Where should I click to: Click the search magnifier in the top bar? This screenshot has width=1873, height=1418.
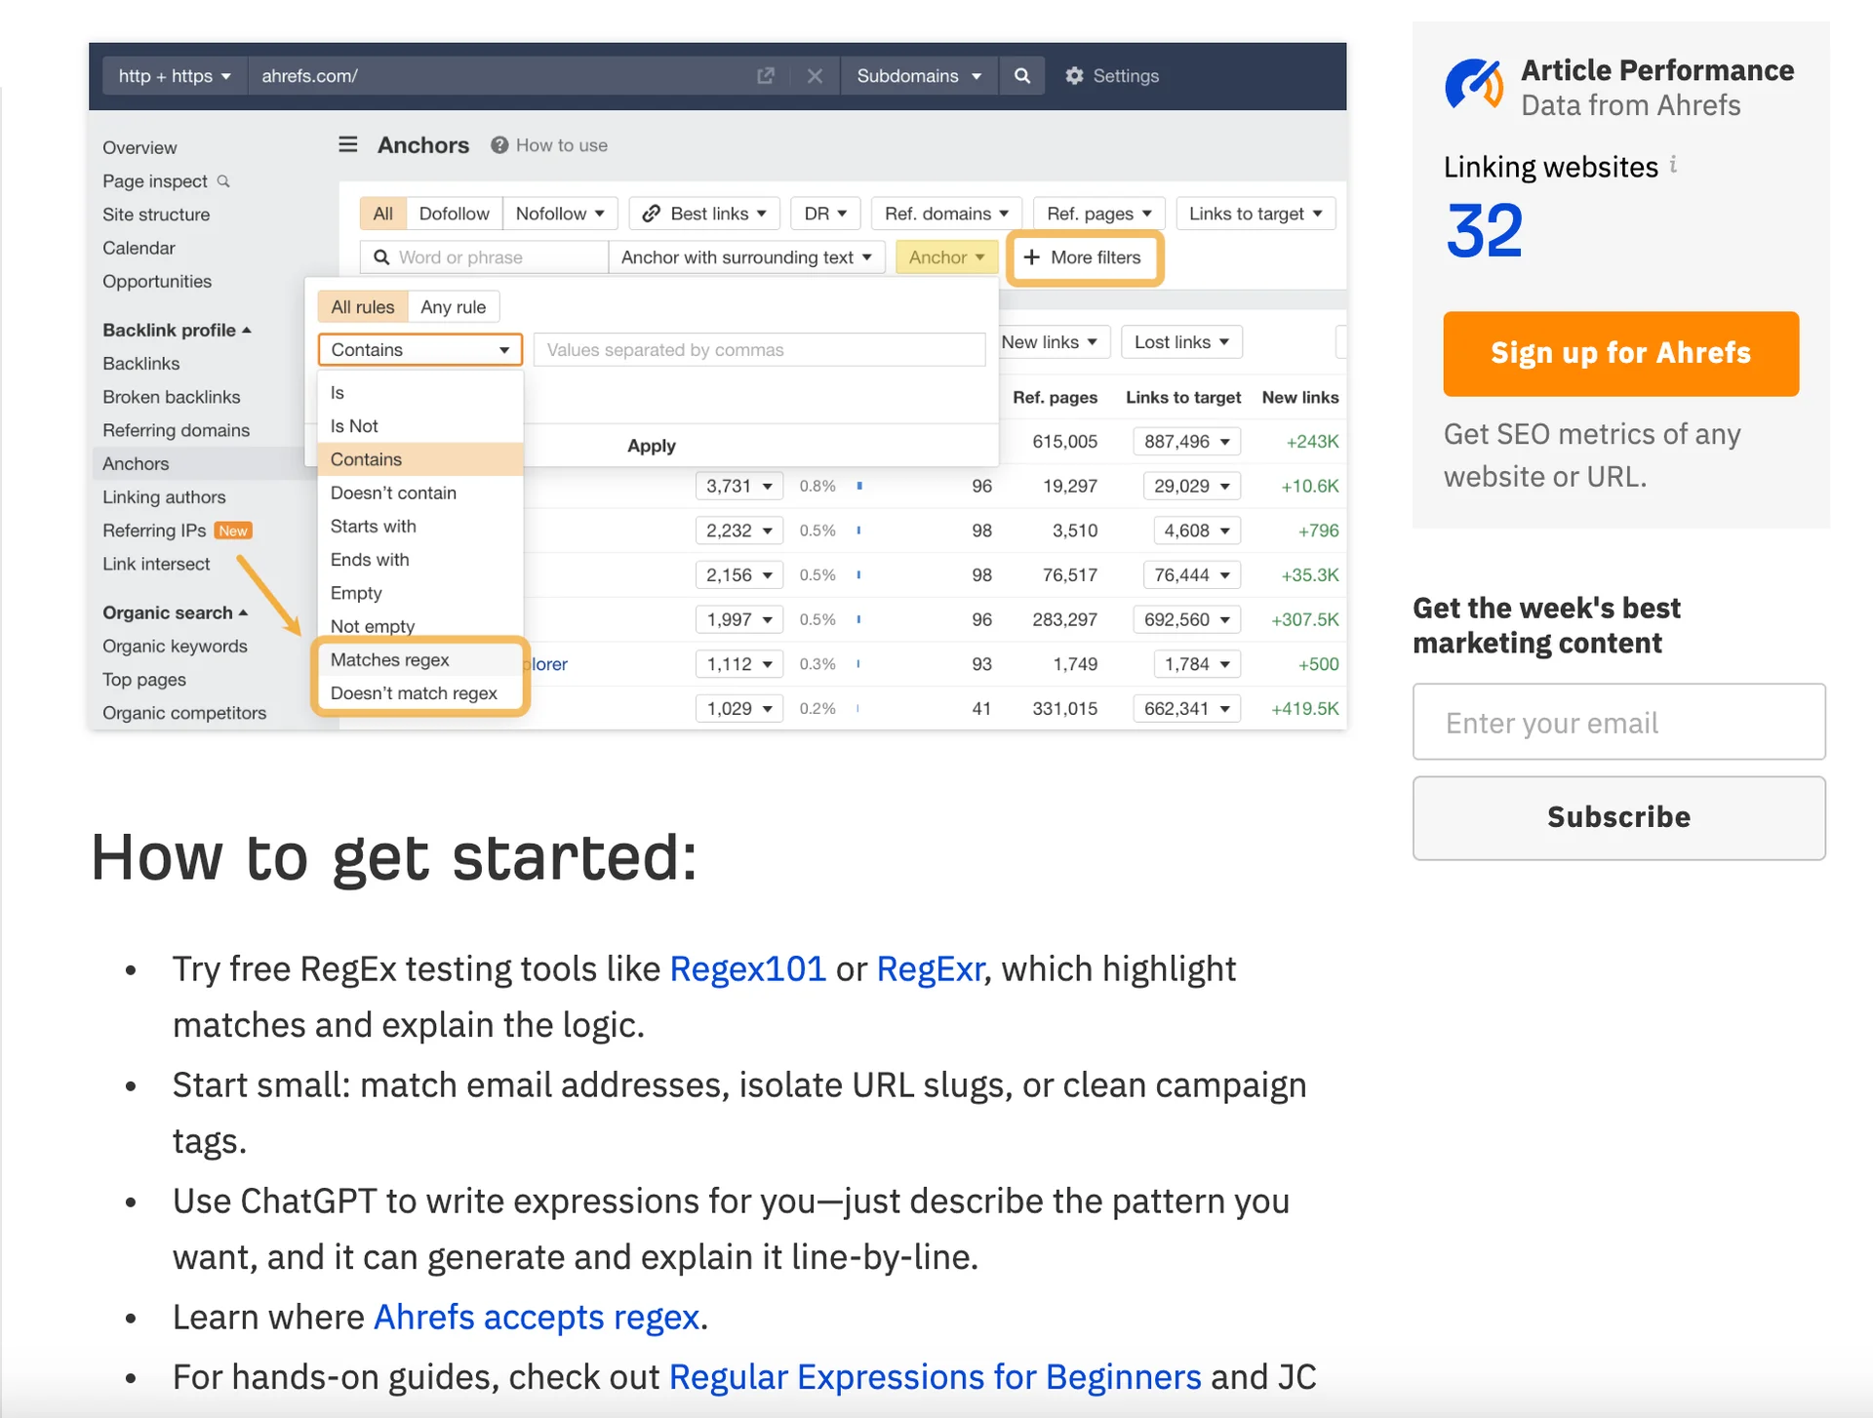click(x=1021, y=75)
